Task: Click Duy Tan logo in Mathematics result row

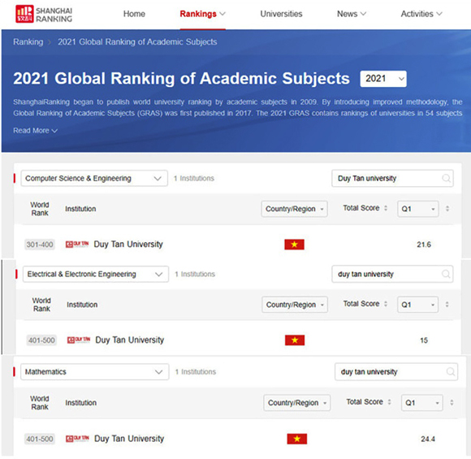Action: 77,439
